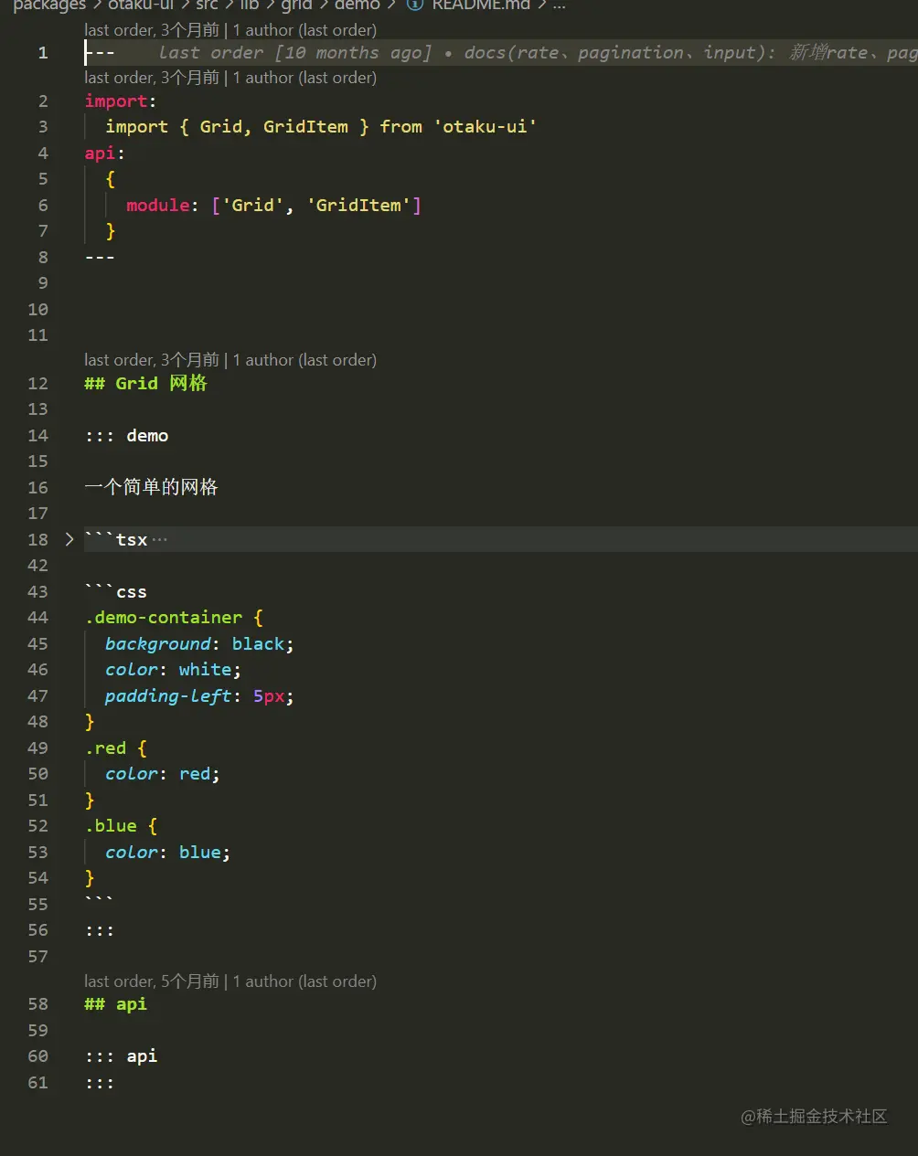The image size is (918, 1156).
Task: Click 'color: red;' declaration
Action: tap(163, 774)
